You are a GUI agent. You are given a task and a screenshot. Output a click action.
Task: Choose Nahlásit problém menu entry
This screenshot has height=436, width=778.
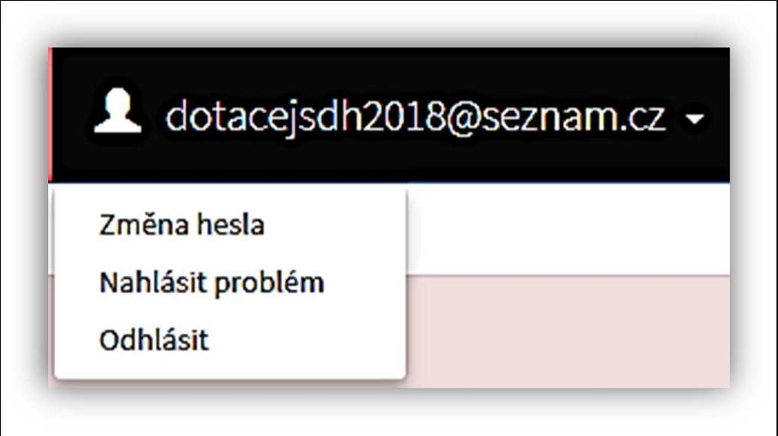[212, 283]
